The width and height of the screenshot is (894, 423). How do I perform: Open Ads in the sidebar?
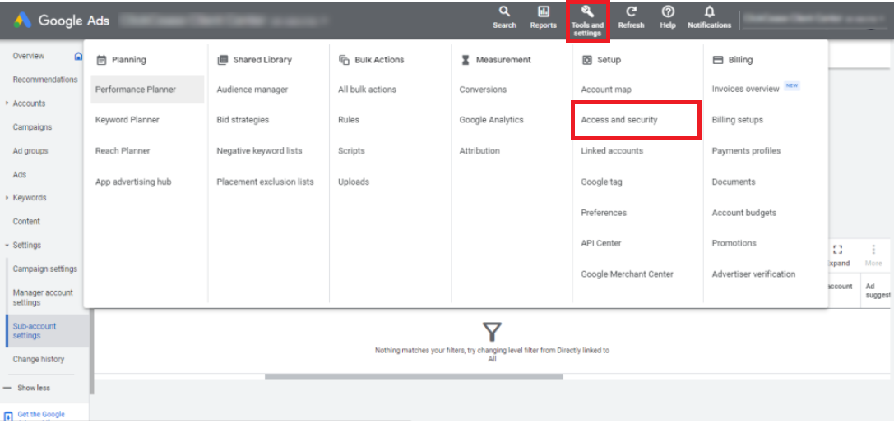(x=20, y=175)
